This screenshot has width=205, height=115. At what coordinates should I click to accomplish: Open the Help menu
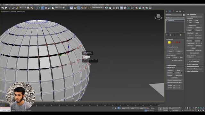click(x=107, y=5)
